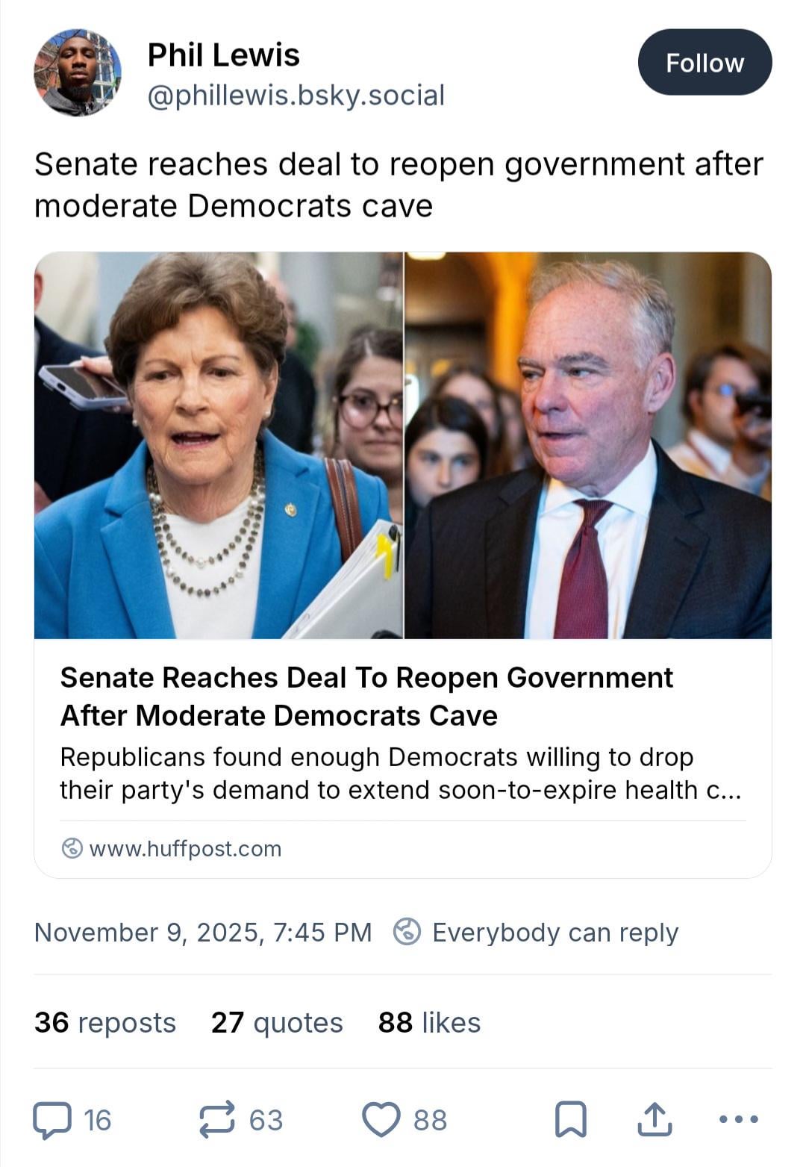Image resolution: width=806 pixels, height=1167 pixels.
Task: Click the reply speech bubble icon
Action: click(x=52, y=1120)
